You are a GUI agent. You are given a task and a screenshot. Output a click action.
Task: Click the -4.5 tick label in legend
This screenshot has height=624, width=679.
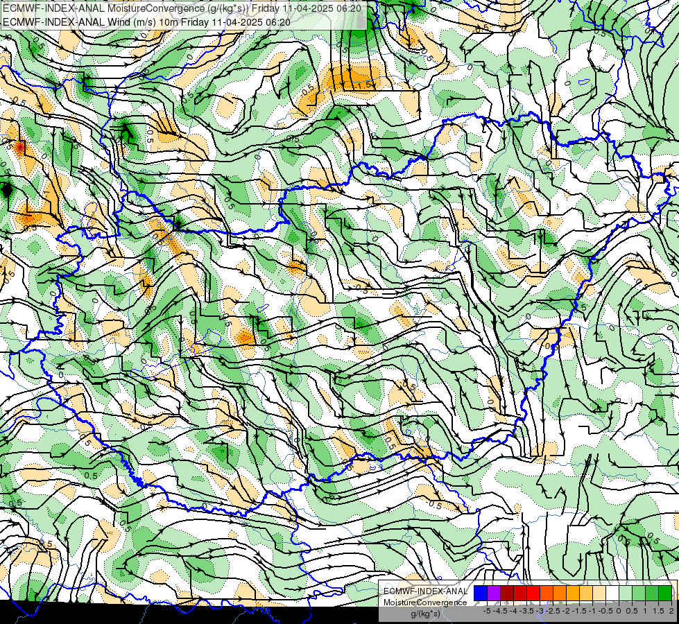[x=500, y=611]
